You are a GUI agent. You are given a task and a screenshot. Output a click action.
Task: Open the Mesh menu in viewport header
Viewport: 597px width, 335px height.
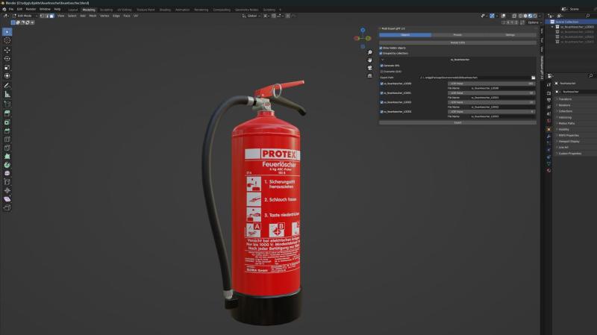tap(93, 16)
